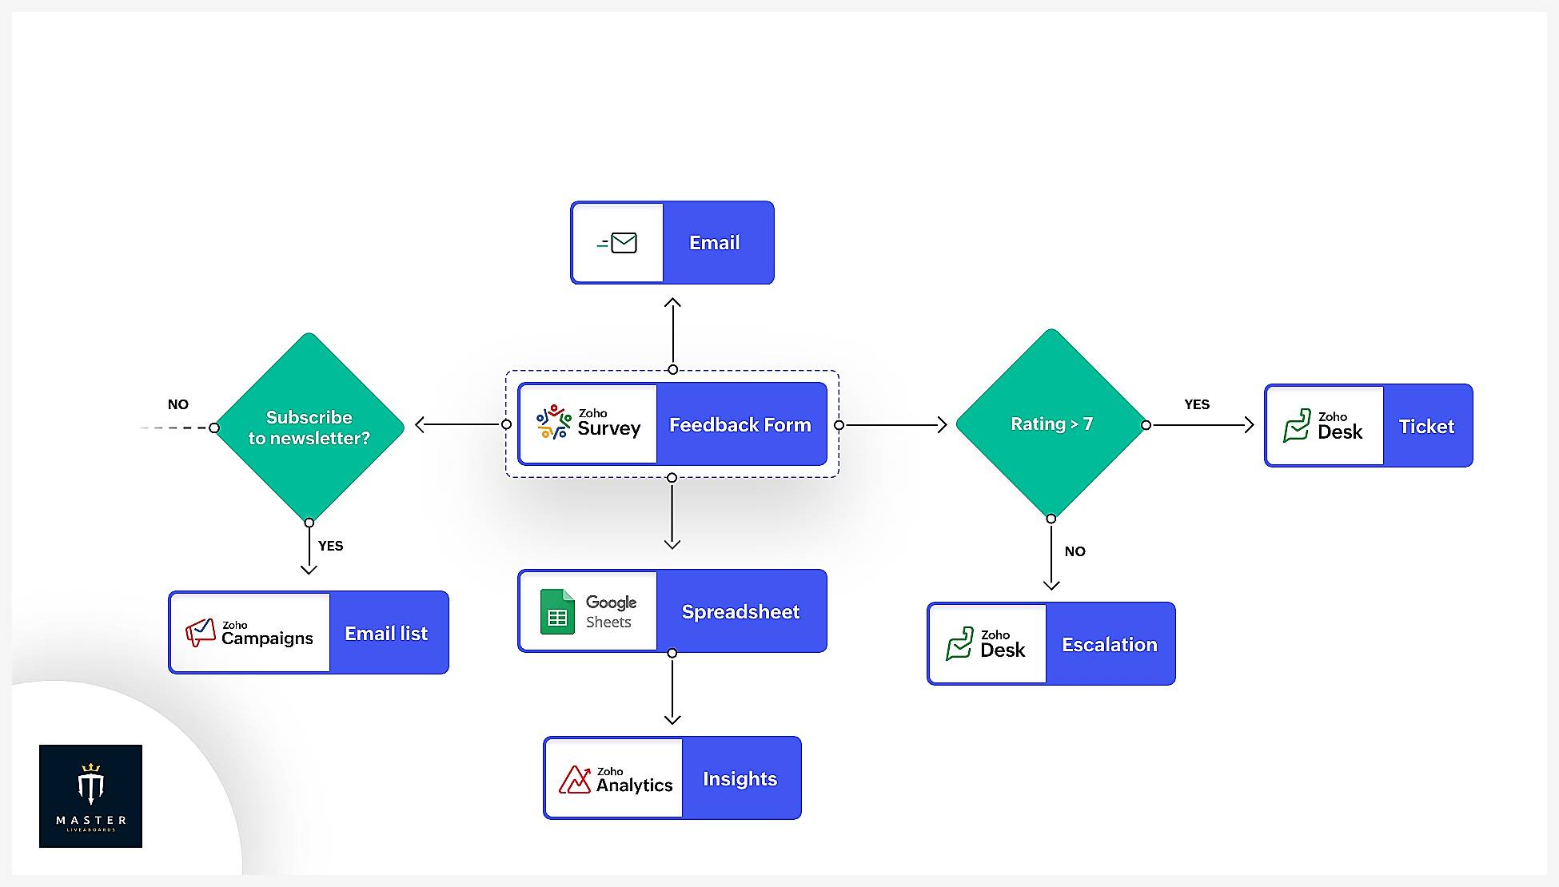Click the left connector dot of Feedback Form
Image resolution: width=1559 pixels, height=887 pixels.
(506, 424)
